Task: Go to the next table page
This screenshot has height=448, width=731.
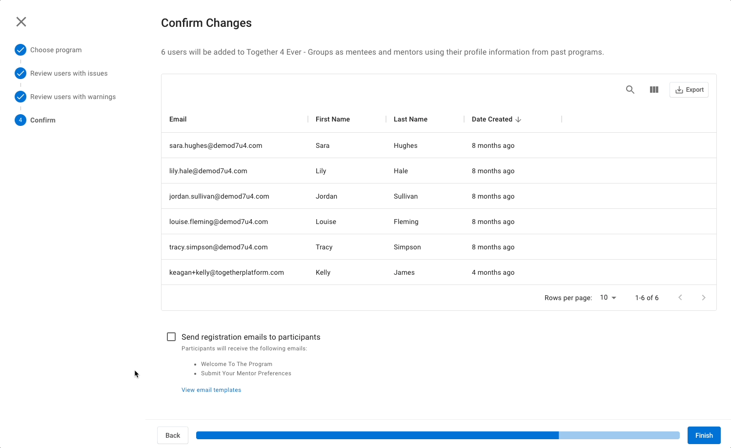Action: point(703,298)
